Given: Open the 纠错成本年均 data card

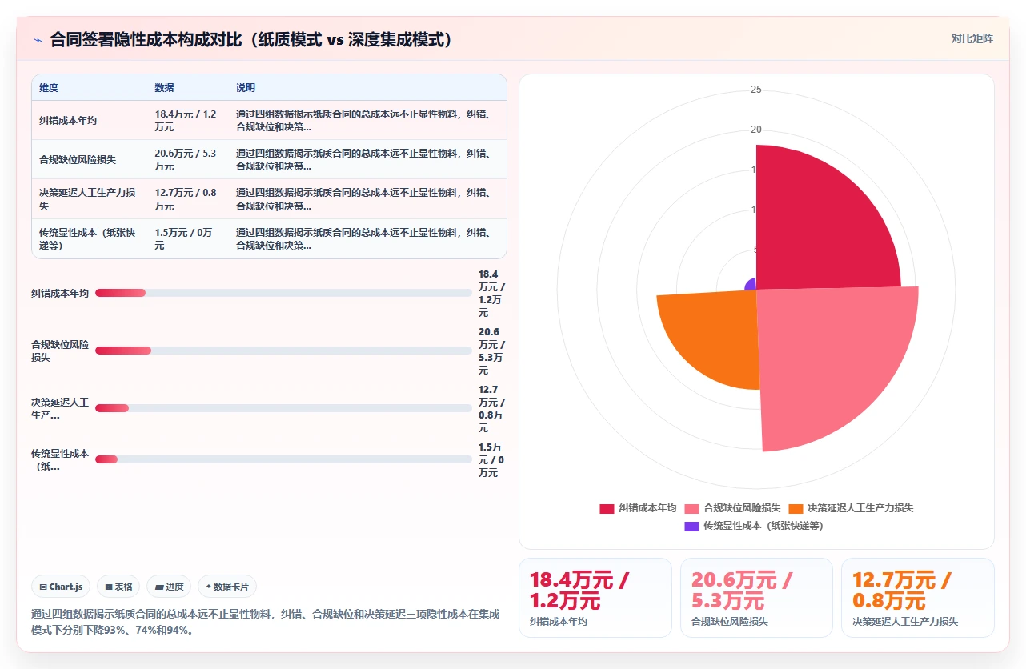Looking at the screenshot, I should [595, 598].
